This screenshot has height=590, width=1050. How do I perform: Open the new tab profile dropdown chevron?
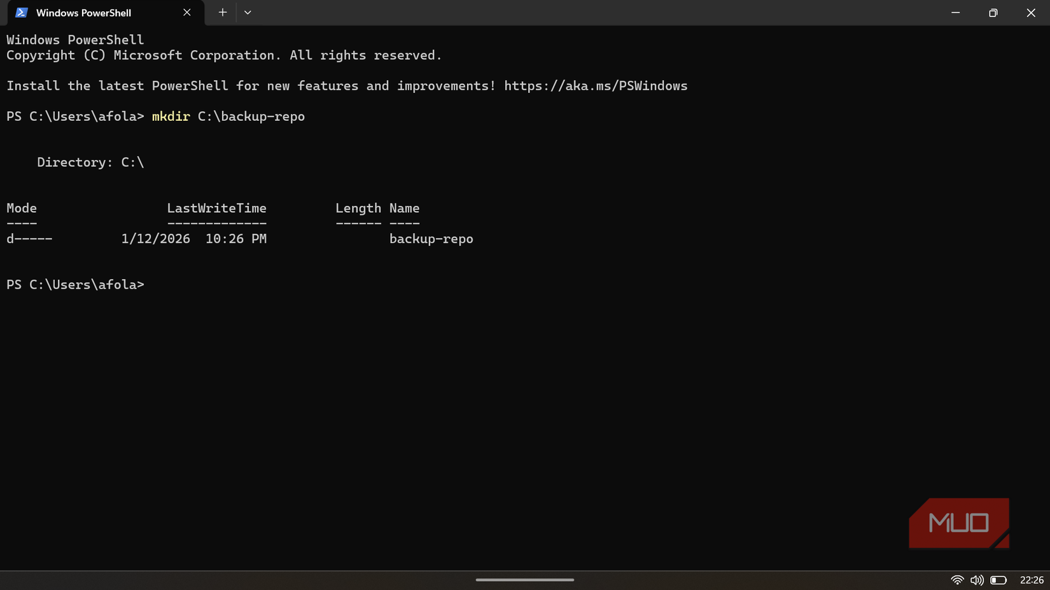point(248,12)
